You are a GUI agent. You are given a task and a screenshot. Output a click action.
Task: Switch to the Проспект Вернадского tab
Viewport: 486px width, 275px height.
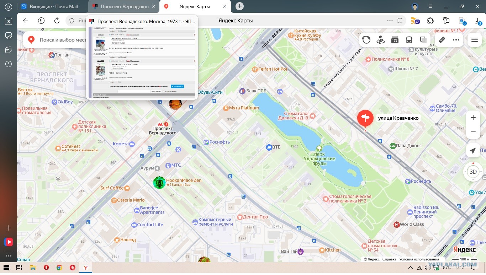coord(121,6)
